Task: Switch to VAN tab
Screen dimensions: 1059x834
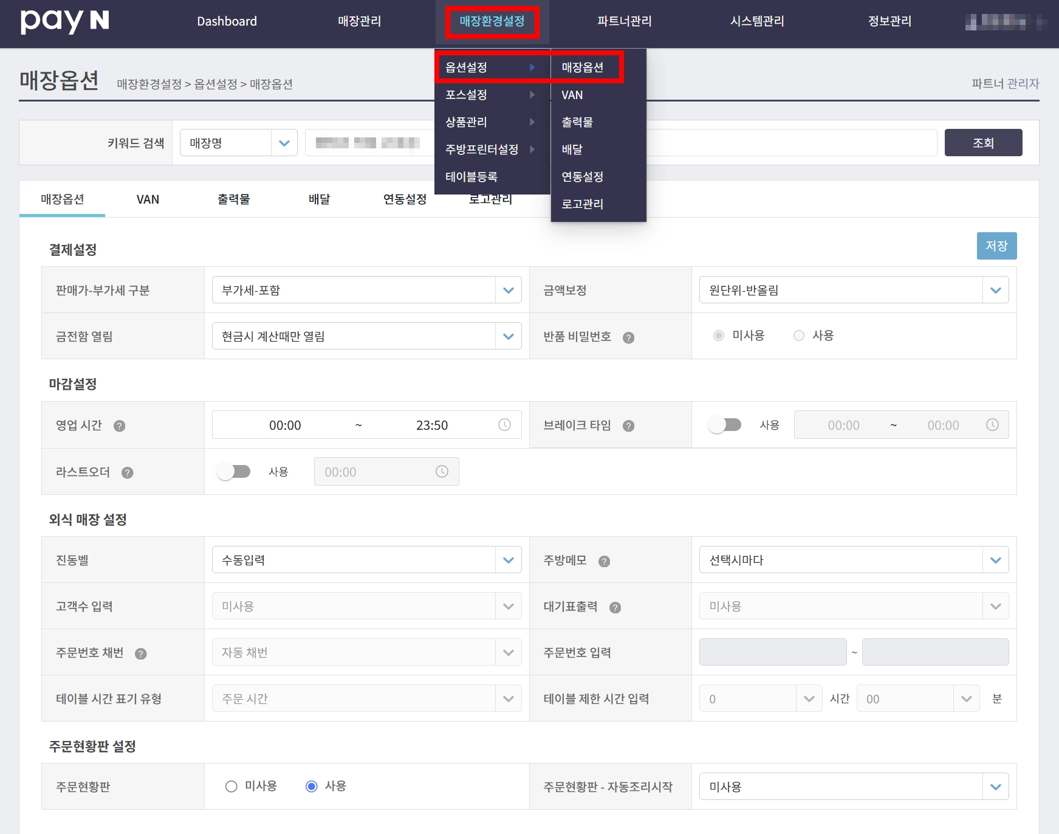Action: (148, 199)
